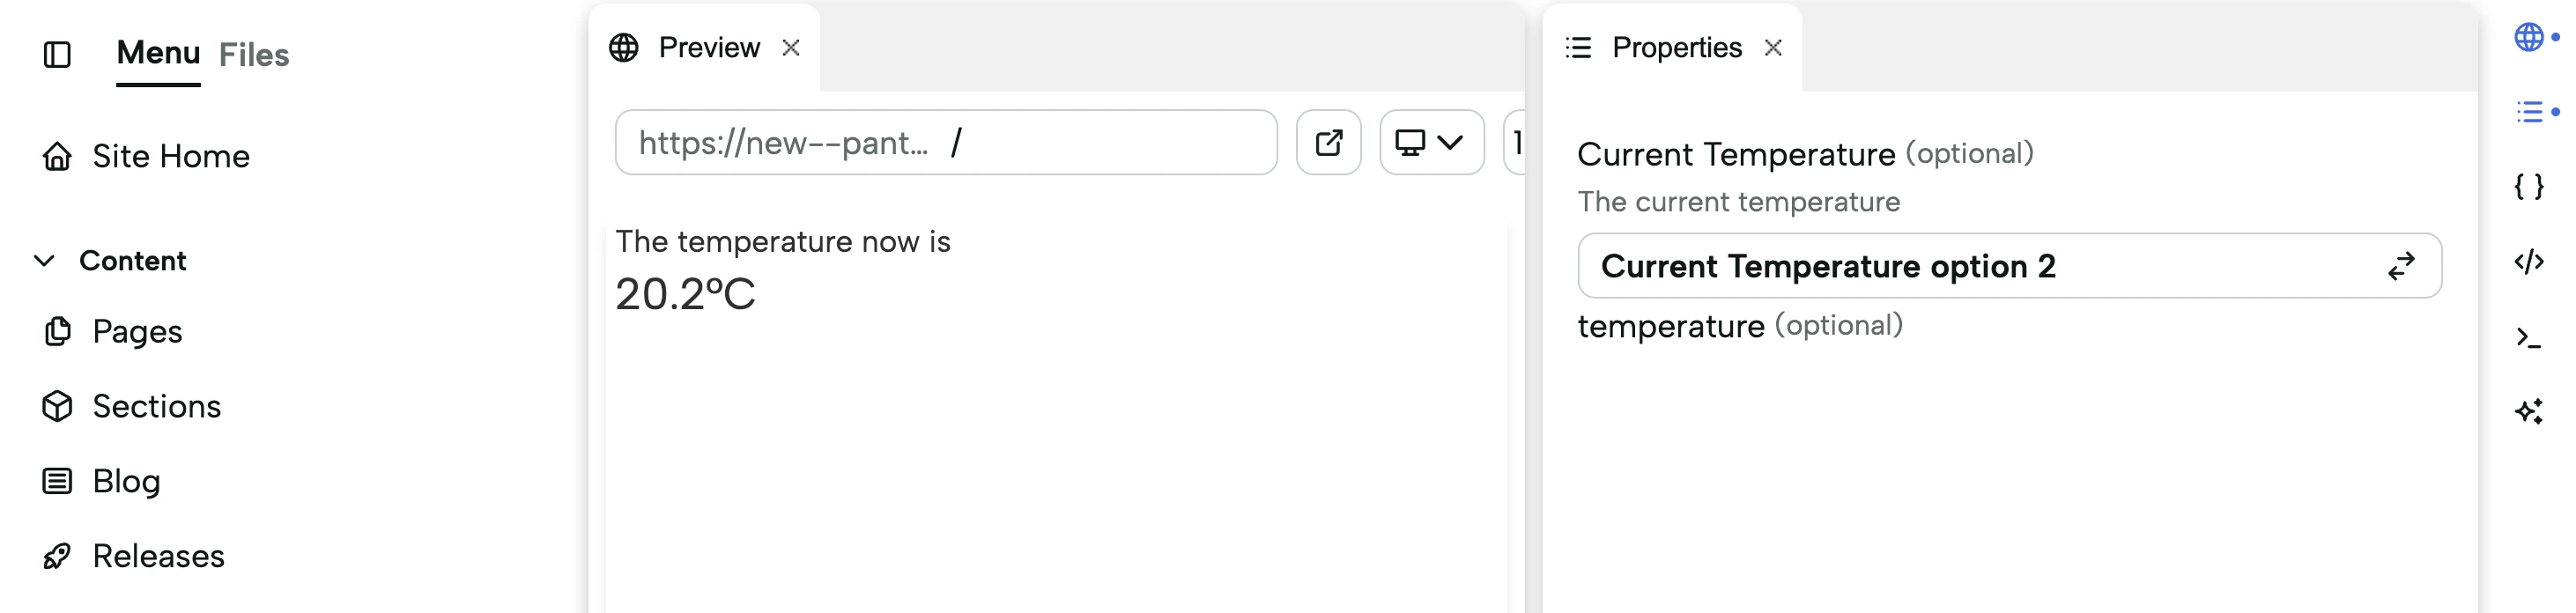Select the Sections cube icon

point(57,406)
